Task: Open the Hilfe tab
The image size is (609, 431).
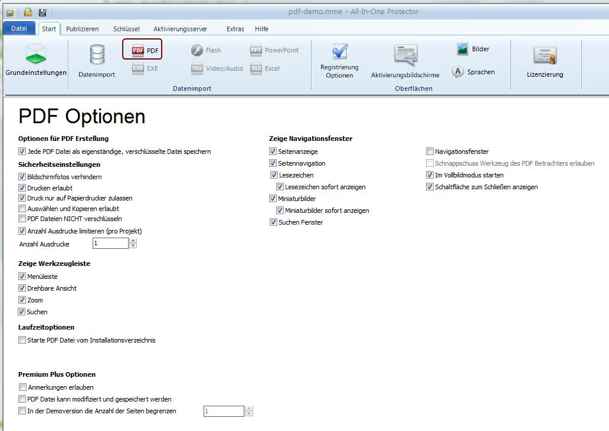Action: [x=261, y=29]
